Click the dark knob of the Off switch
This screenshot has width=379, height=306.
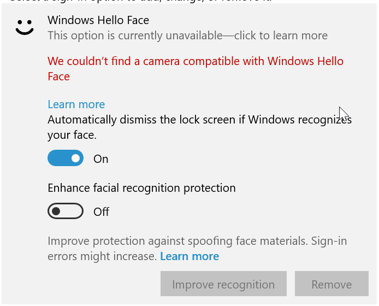56,211
